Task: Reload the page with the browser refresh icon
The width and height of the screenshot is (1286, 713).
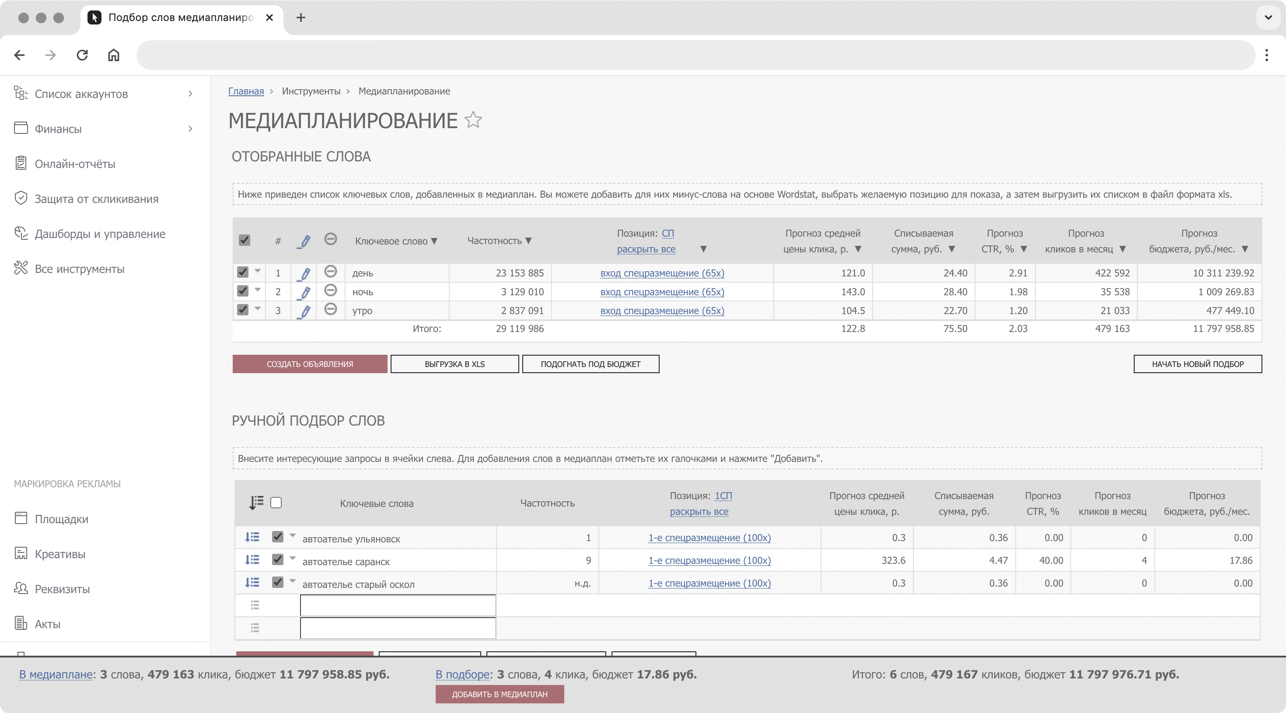Action: point(82,55)
